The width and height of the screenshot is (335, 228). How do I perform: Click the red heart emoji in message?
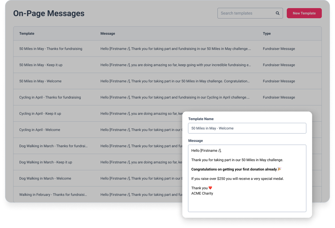[x=210, y=188]
